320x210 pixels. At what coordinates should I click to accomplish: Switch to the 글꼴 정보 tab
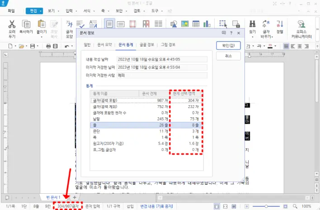click(147, 45)
